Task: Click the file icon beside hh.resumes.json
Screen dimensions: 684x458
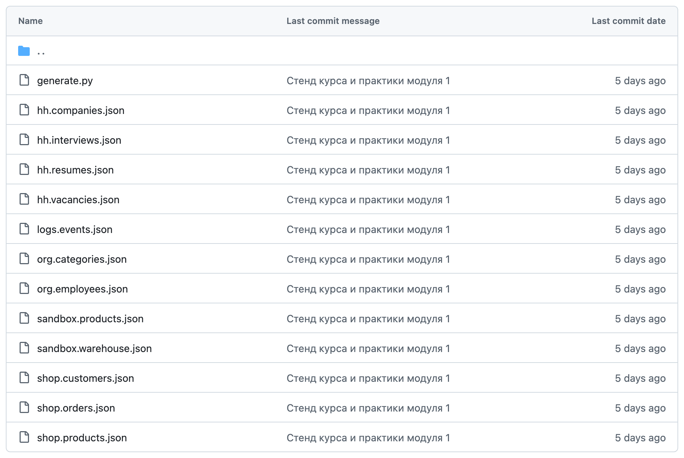Action: click(x=24, y=169)
